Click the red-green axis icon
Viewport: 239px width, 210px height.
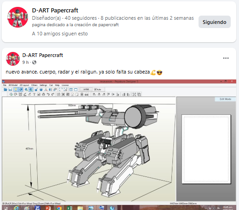[x=46, y=90]
